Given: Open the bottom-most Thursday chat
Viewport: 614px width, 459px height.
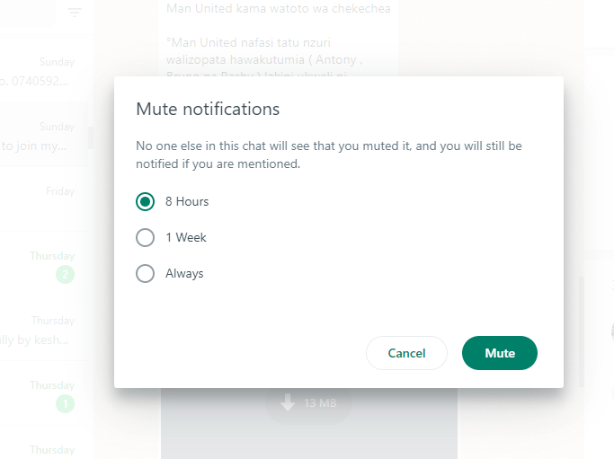Looking at the screenshot, I should click(x=45, y=449).
